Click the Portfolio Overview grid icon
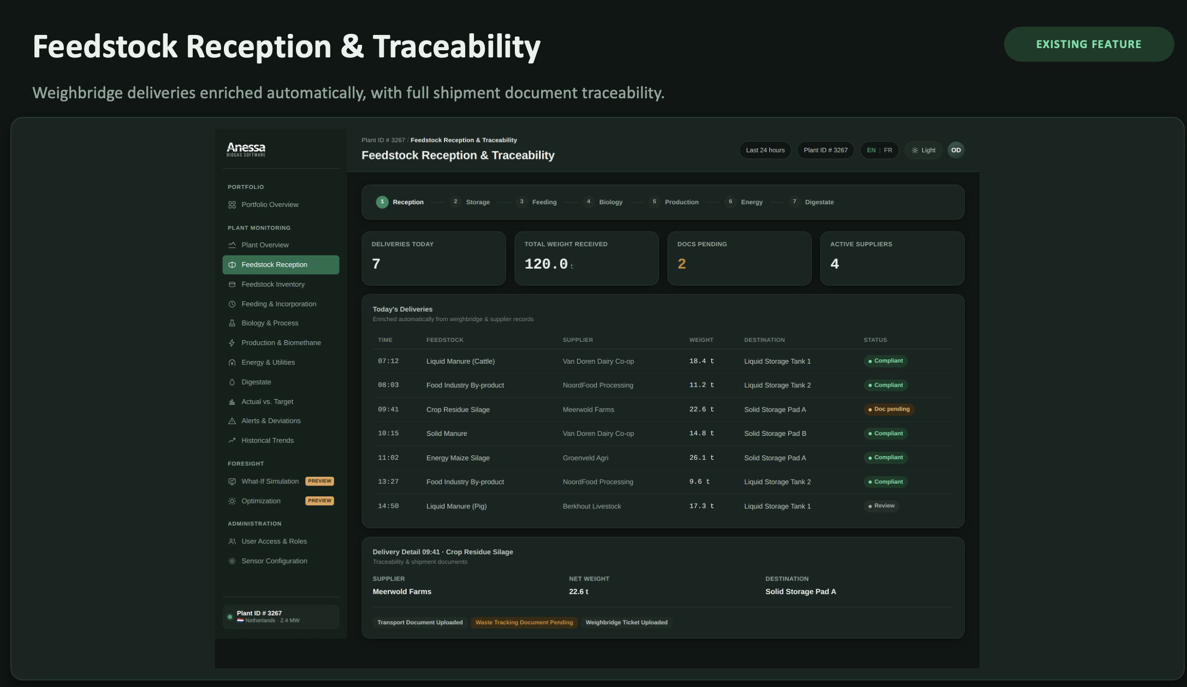 [x=232, y=205]
